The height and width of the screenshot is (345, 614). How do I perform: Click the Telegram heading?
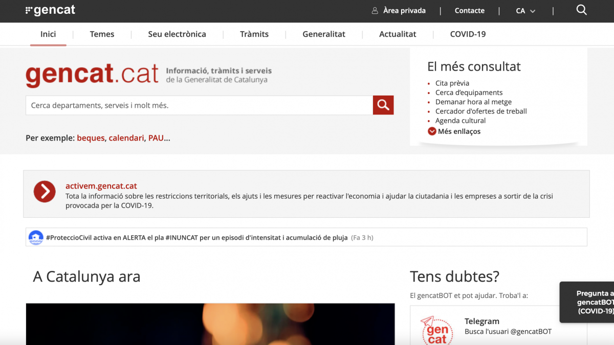pyautogui.click(x=482, y=321)
